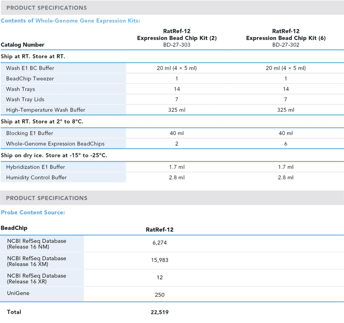The image size is (344, 323).
Task: Click the first 'PRODUCT SPECIFICATIONS' header
Action: [x=47, y=8]
